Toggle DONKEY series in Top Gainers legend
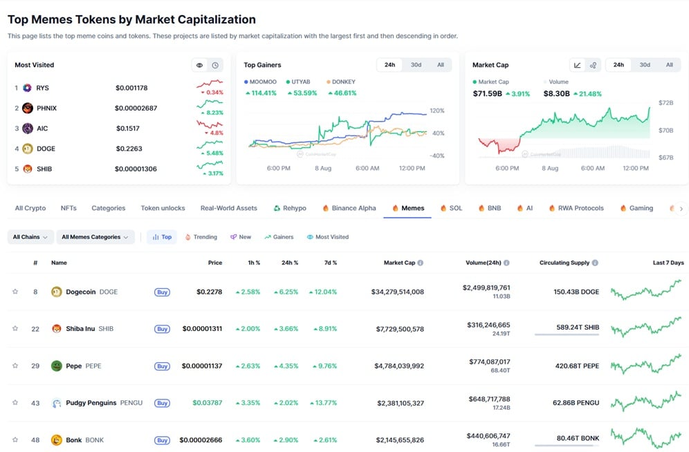The height and width of the screenshot is (452, 689). coord(341,82)
